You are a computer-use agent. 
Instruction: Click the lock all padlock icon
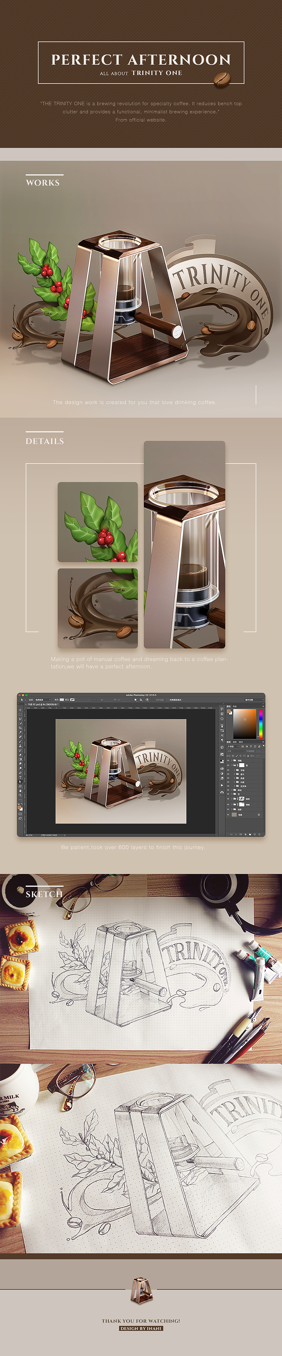point(248,756)
